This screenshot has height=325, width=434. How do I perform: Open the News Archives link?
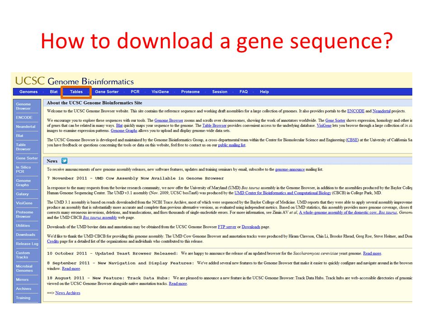pos(68,293)
